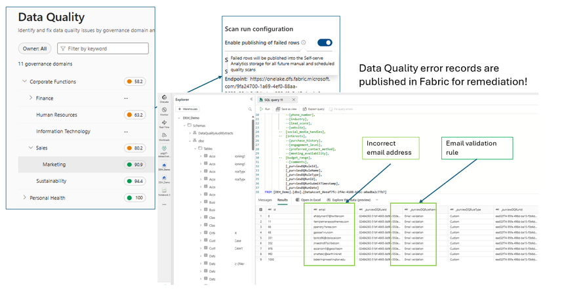This screenshot has width=564, height=293.
Task: Select the Human Resources domain row
Action: [x=87, y=115]
